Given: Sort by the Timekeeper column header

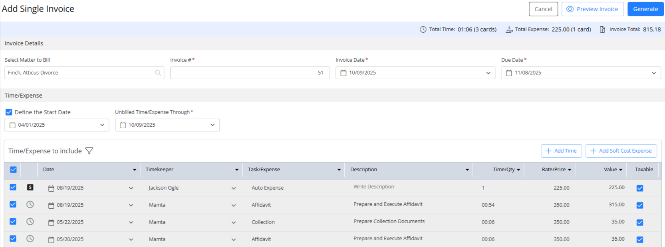Looking at the screenshot, I should pyautogui.click(x=159, y=170).
